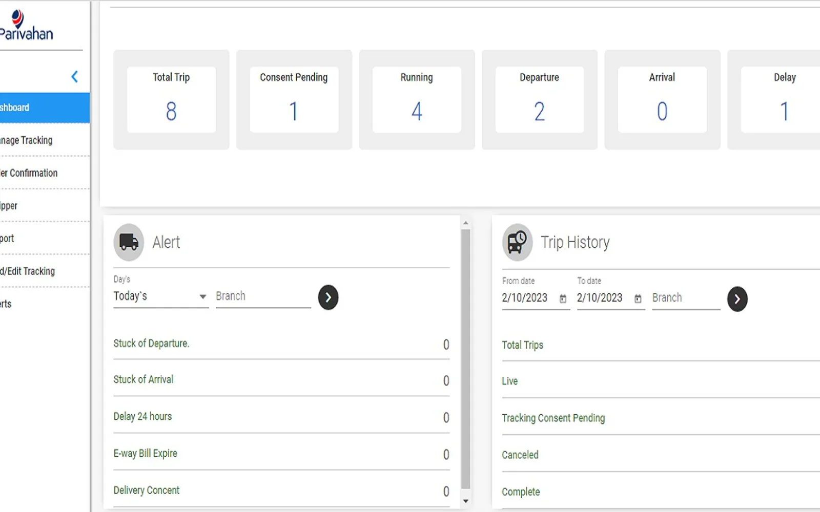Select the Running card
This screenshot has height=512, width=820.
417,100
